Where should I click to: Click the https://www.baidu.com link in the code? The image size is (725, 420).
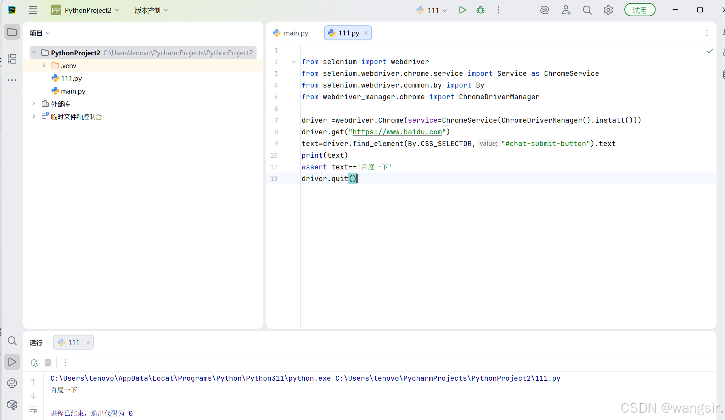click(x=397, y=132)
